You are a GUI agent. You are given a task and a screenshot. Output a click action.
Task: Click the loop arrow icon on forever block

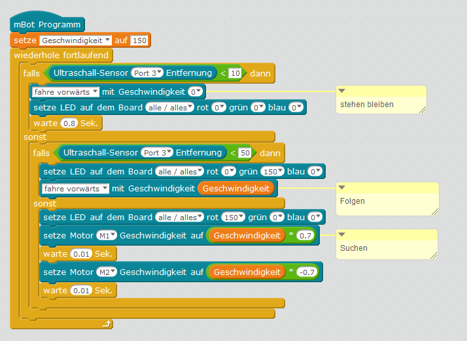click(x=107, y=323)
